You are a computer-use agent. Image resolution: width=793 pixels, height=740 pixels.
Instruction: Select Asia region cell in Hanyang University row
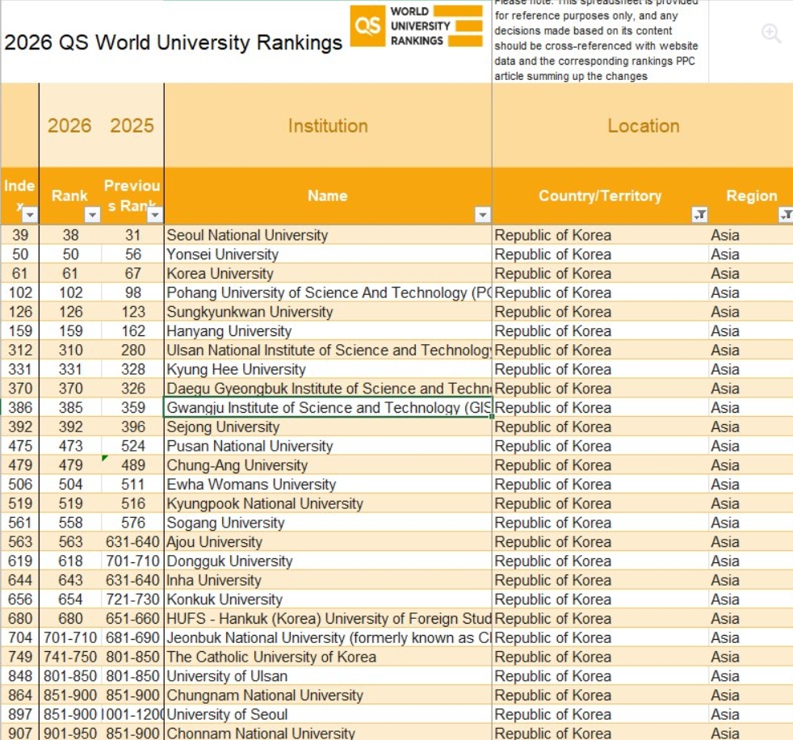point(751,331)
